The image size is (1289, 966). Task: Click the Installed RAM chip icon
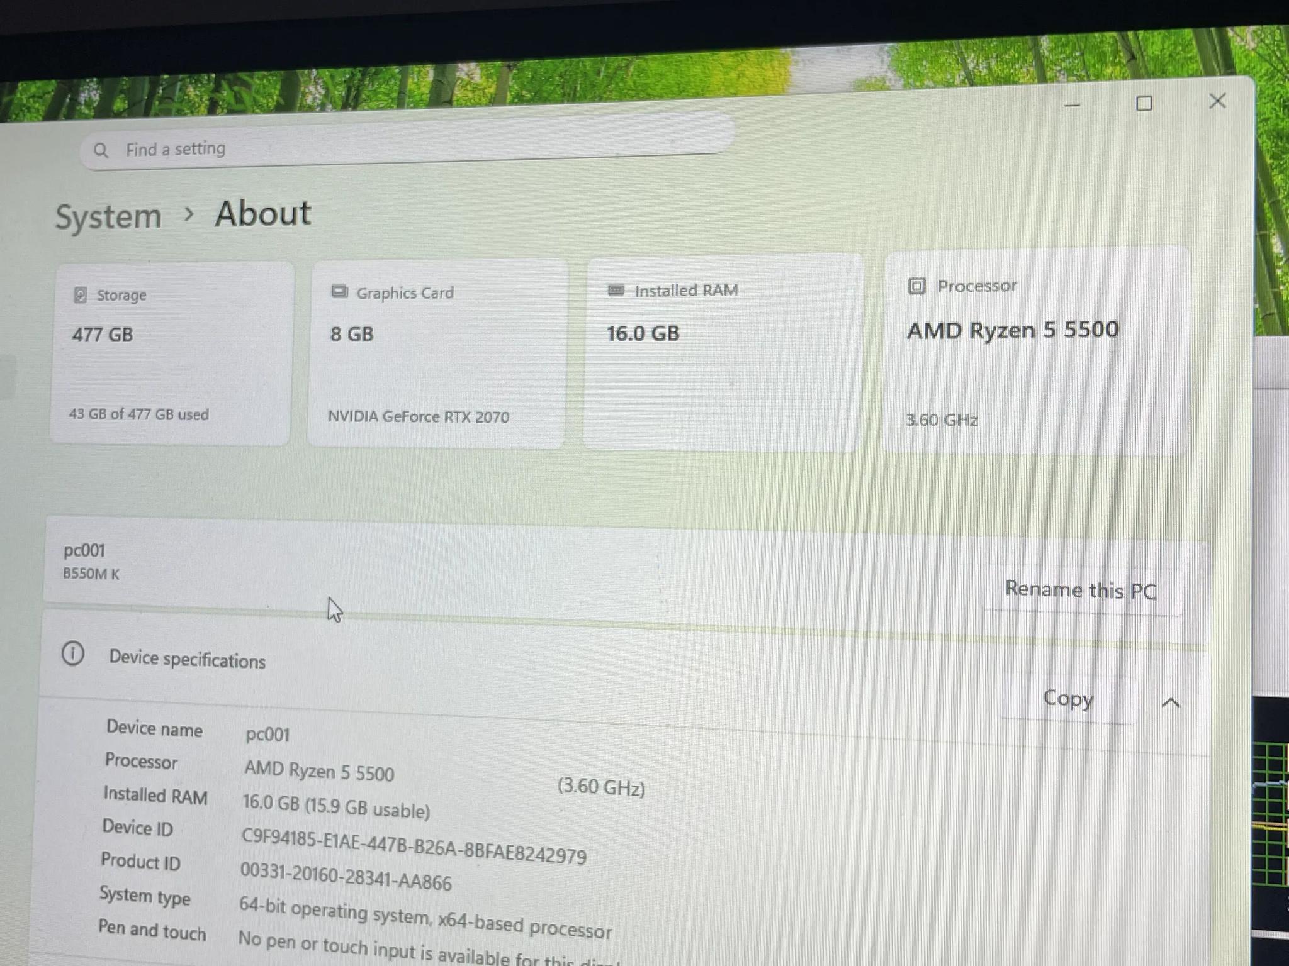coord(616,290)
